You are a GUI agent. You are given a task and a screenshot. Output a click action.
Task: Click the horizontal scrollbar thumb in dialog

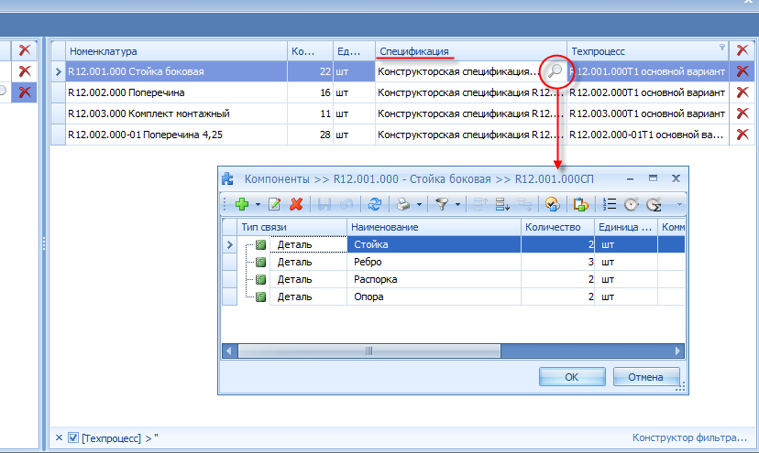coord(369,351)
